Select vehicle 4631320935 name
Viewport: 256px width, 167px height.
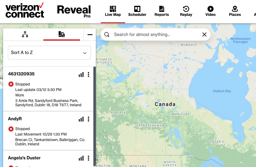point(21,74)
